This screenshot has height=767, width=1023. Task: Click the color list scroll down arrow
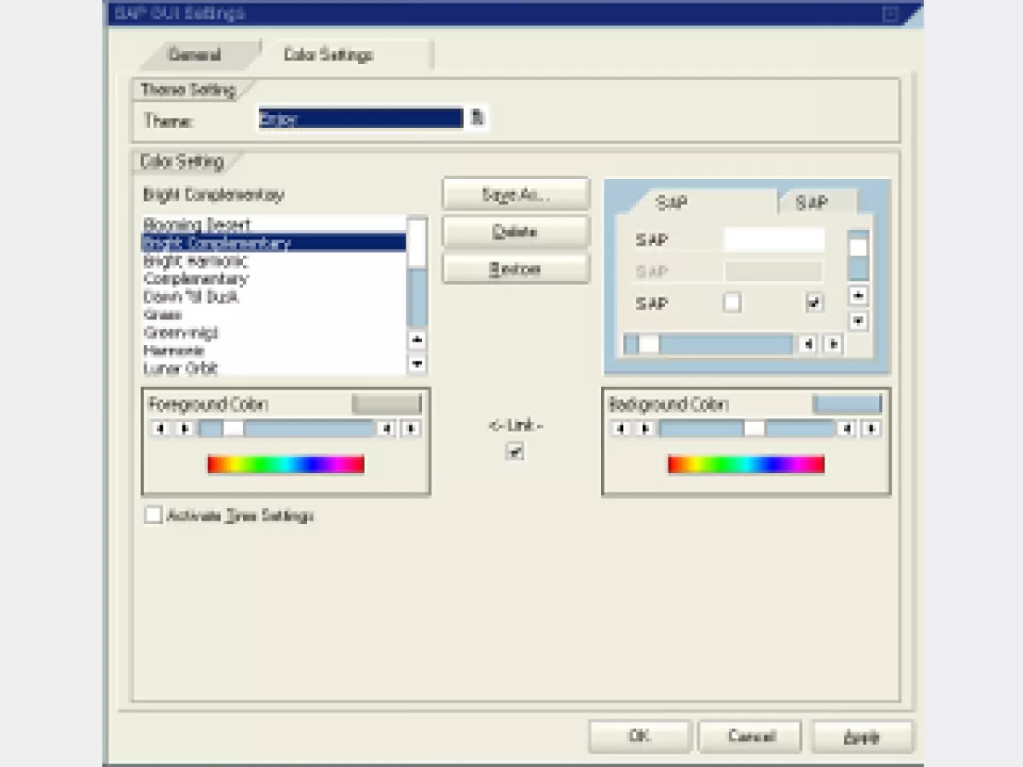pos(417,364)
